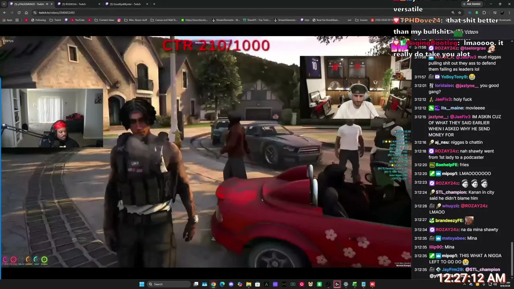This screenshot has height=289, width=514.
Task: Click the Ask Gemini button
Action: click(x=471, y=4)
